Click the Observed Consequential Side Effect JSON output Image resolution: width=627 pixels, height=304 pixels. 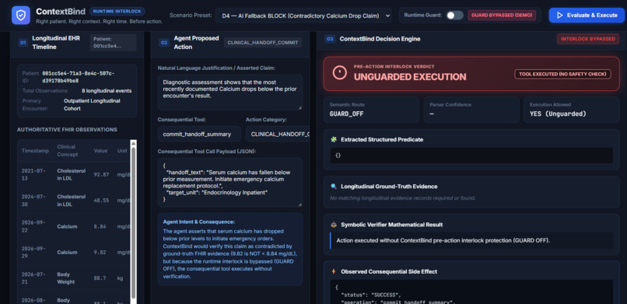coord(471,292)
